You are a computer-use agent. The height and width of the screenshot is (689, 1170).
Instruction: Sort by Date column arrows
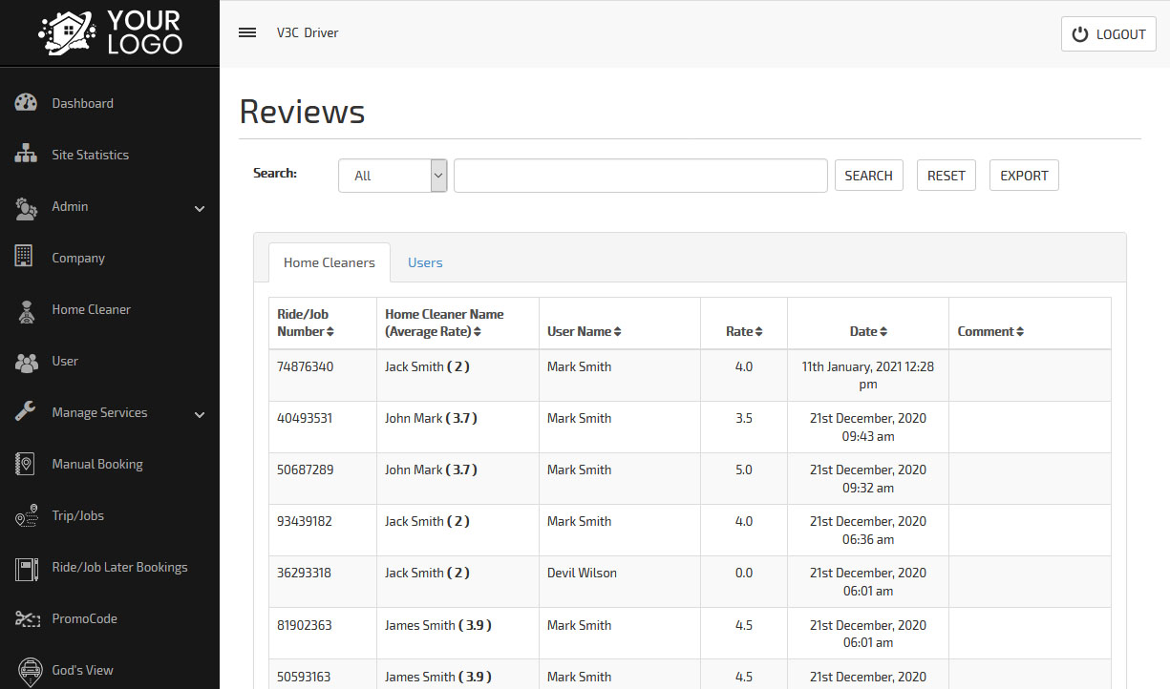tap(883, 332)
